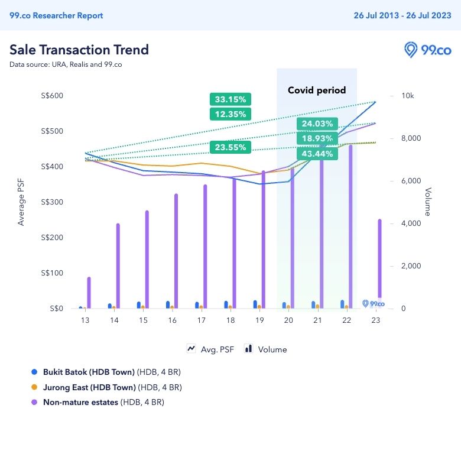Click the S$300 y-axis label

click(x=52, y=202)
